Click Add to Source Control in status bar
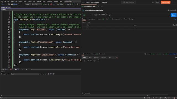This screenshot has height=99, width=177. 151,98
